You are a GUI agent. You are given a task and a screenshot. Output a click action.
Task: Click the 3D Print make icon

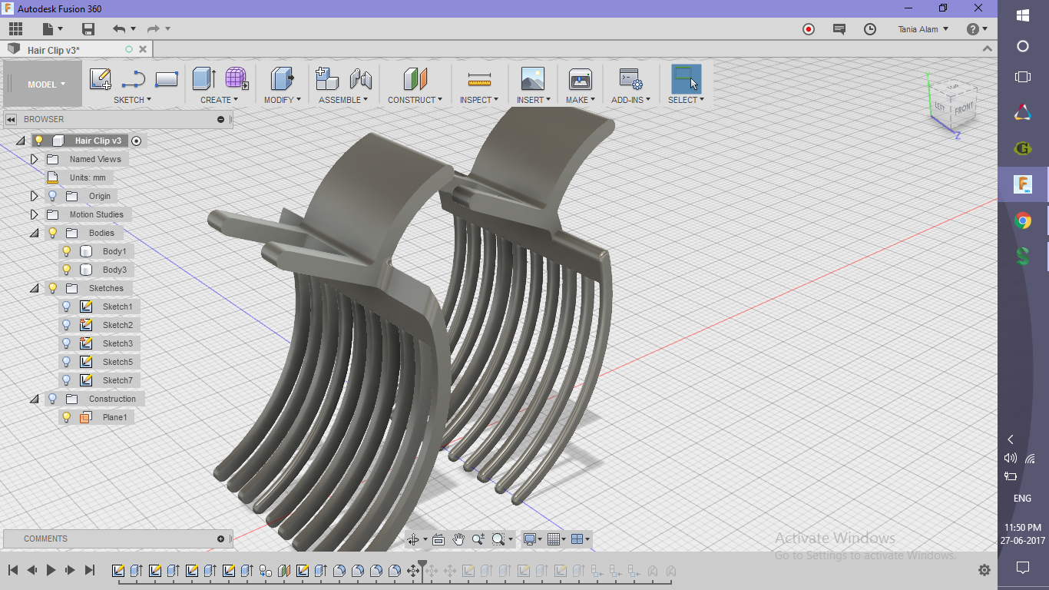click(x=580, y=78)
